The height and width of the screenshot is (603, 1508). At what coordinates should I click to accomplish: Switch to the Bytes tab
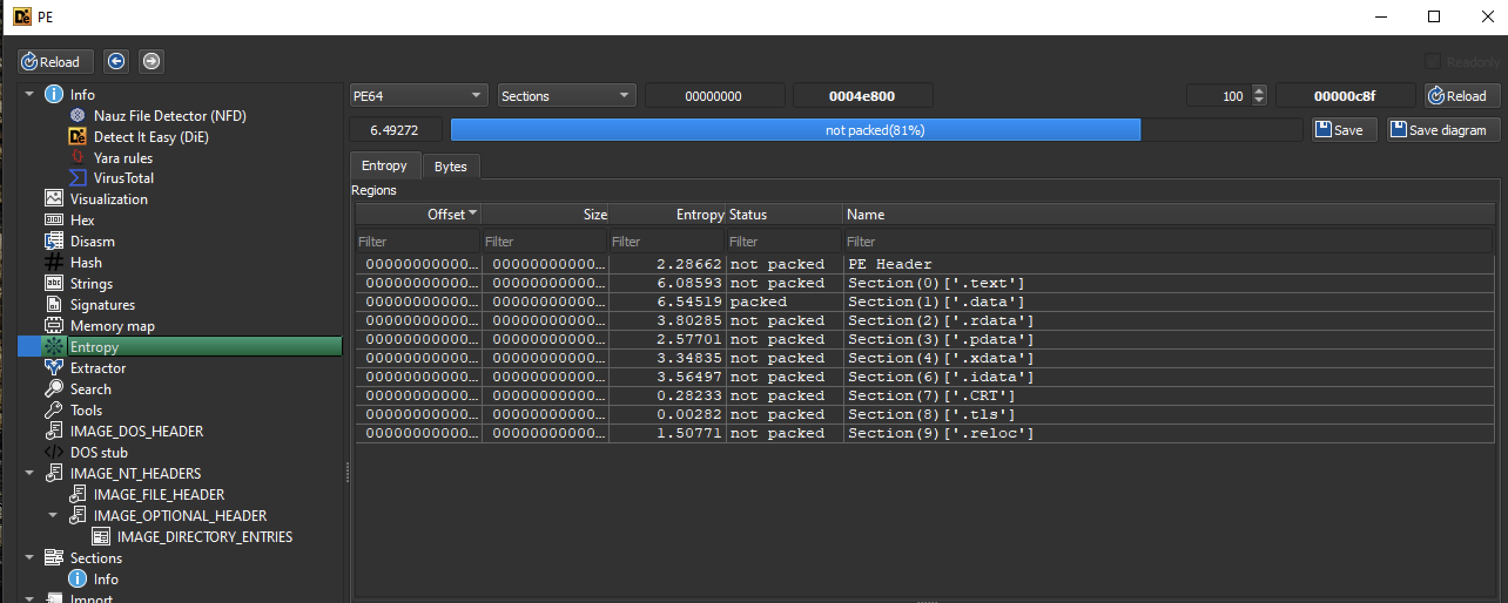point(450,167)
